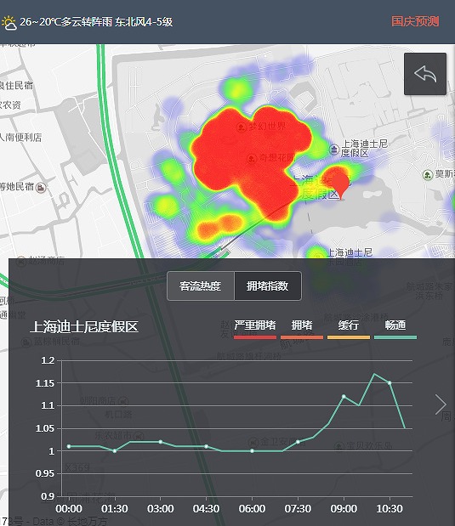The height and width of the screenshot is (526, 455).
Task: Click the red location pin on map
Action: pos(341,184)
